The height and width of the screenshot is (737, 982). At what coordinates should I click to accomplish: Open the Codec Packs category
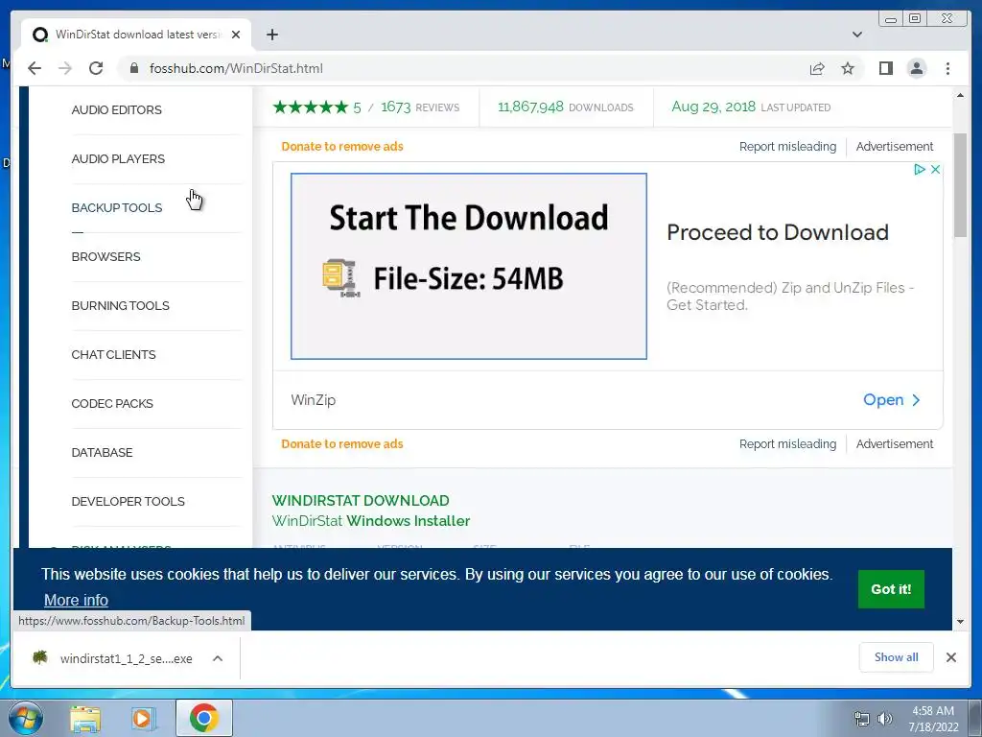pos(112,403)
